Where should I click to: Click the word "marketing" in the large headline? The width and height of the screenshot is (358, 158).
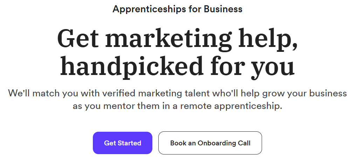[158, 38]
